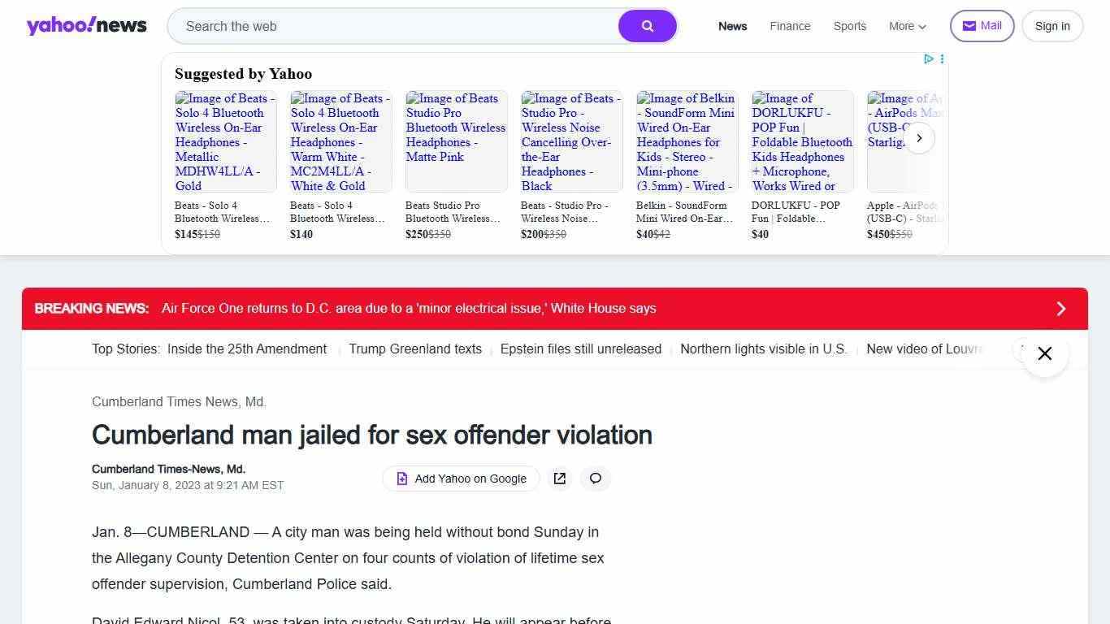Open the breaking news arrow
This screenshot has width=1110, height=624.
pos(1060,309)
